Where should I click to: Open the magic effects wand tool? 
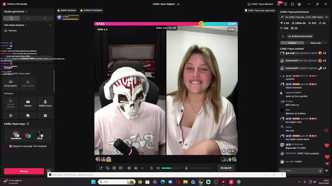(x=101, y=168)
